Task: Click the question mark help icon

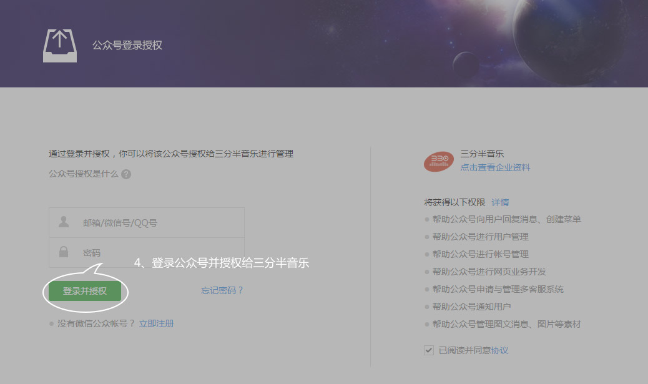Action: tap(126, 174)
